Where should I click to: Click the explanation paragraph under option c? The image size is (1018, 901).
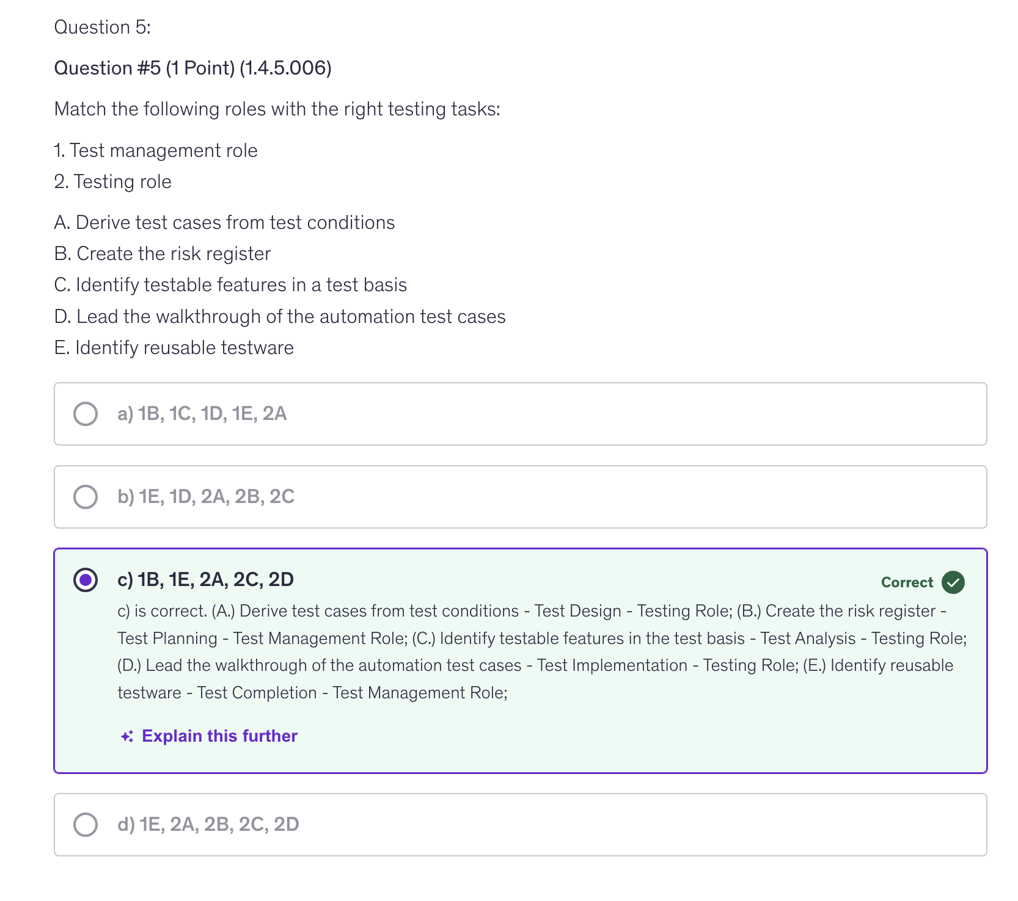[x=541, y=652]
